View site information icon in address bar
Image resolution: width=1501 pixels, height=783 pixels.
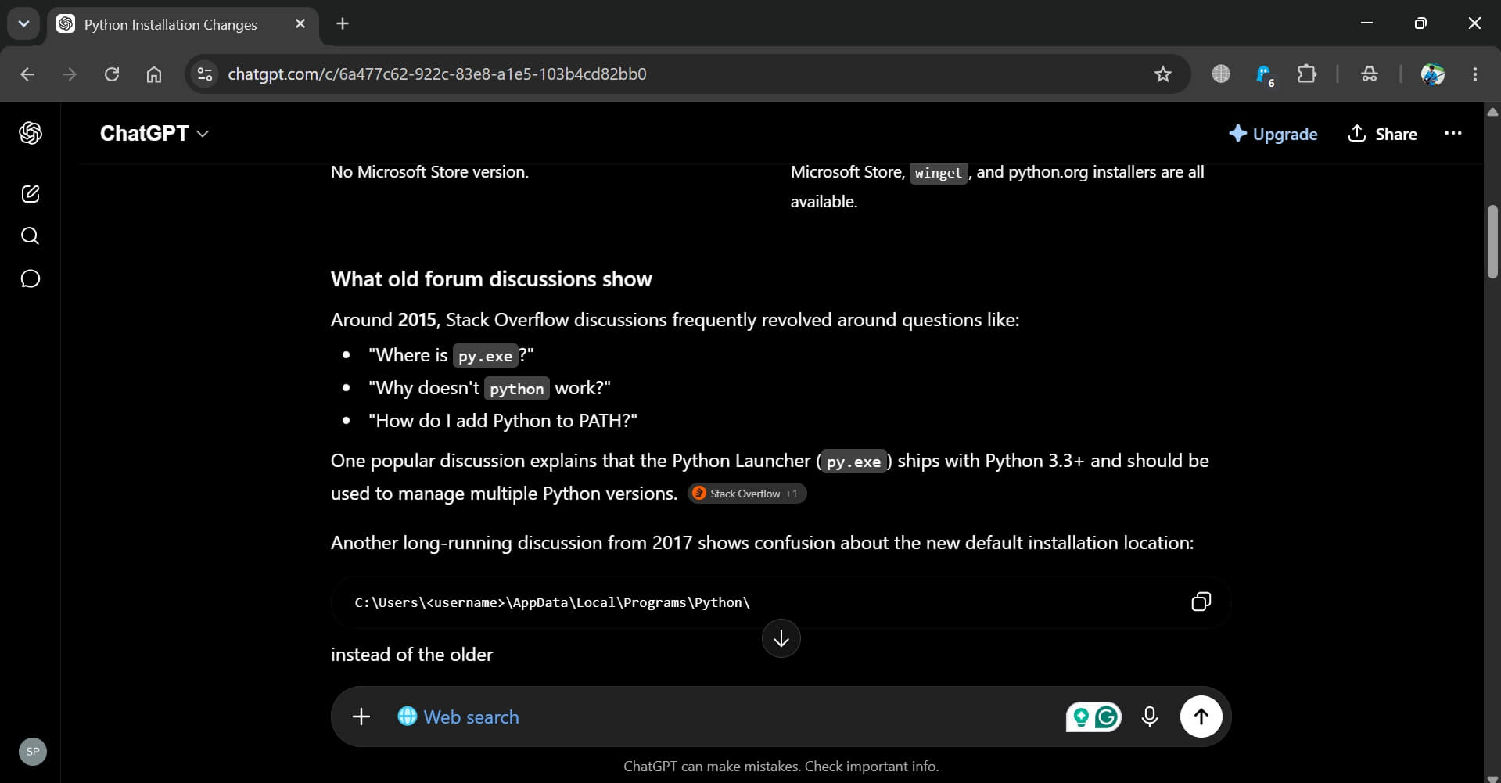tap(205, 74)
